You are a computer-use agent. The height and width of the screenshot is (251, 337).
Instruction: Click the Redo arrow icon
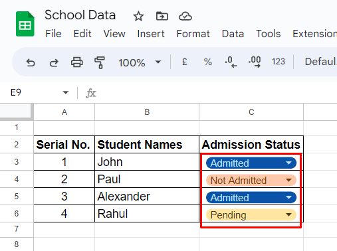54,62
